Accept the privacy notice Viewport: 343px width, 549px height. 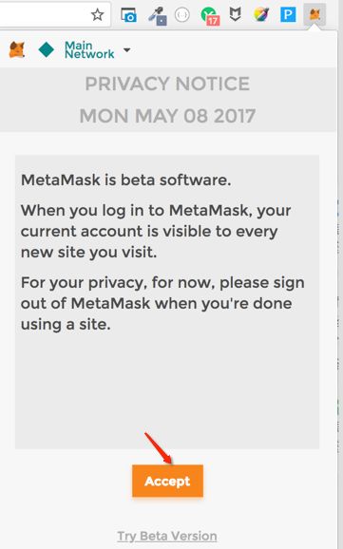(x=167, y=481)
